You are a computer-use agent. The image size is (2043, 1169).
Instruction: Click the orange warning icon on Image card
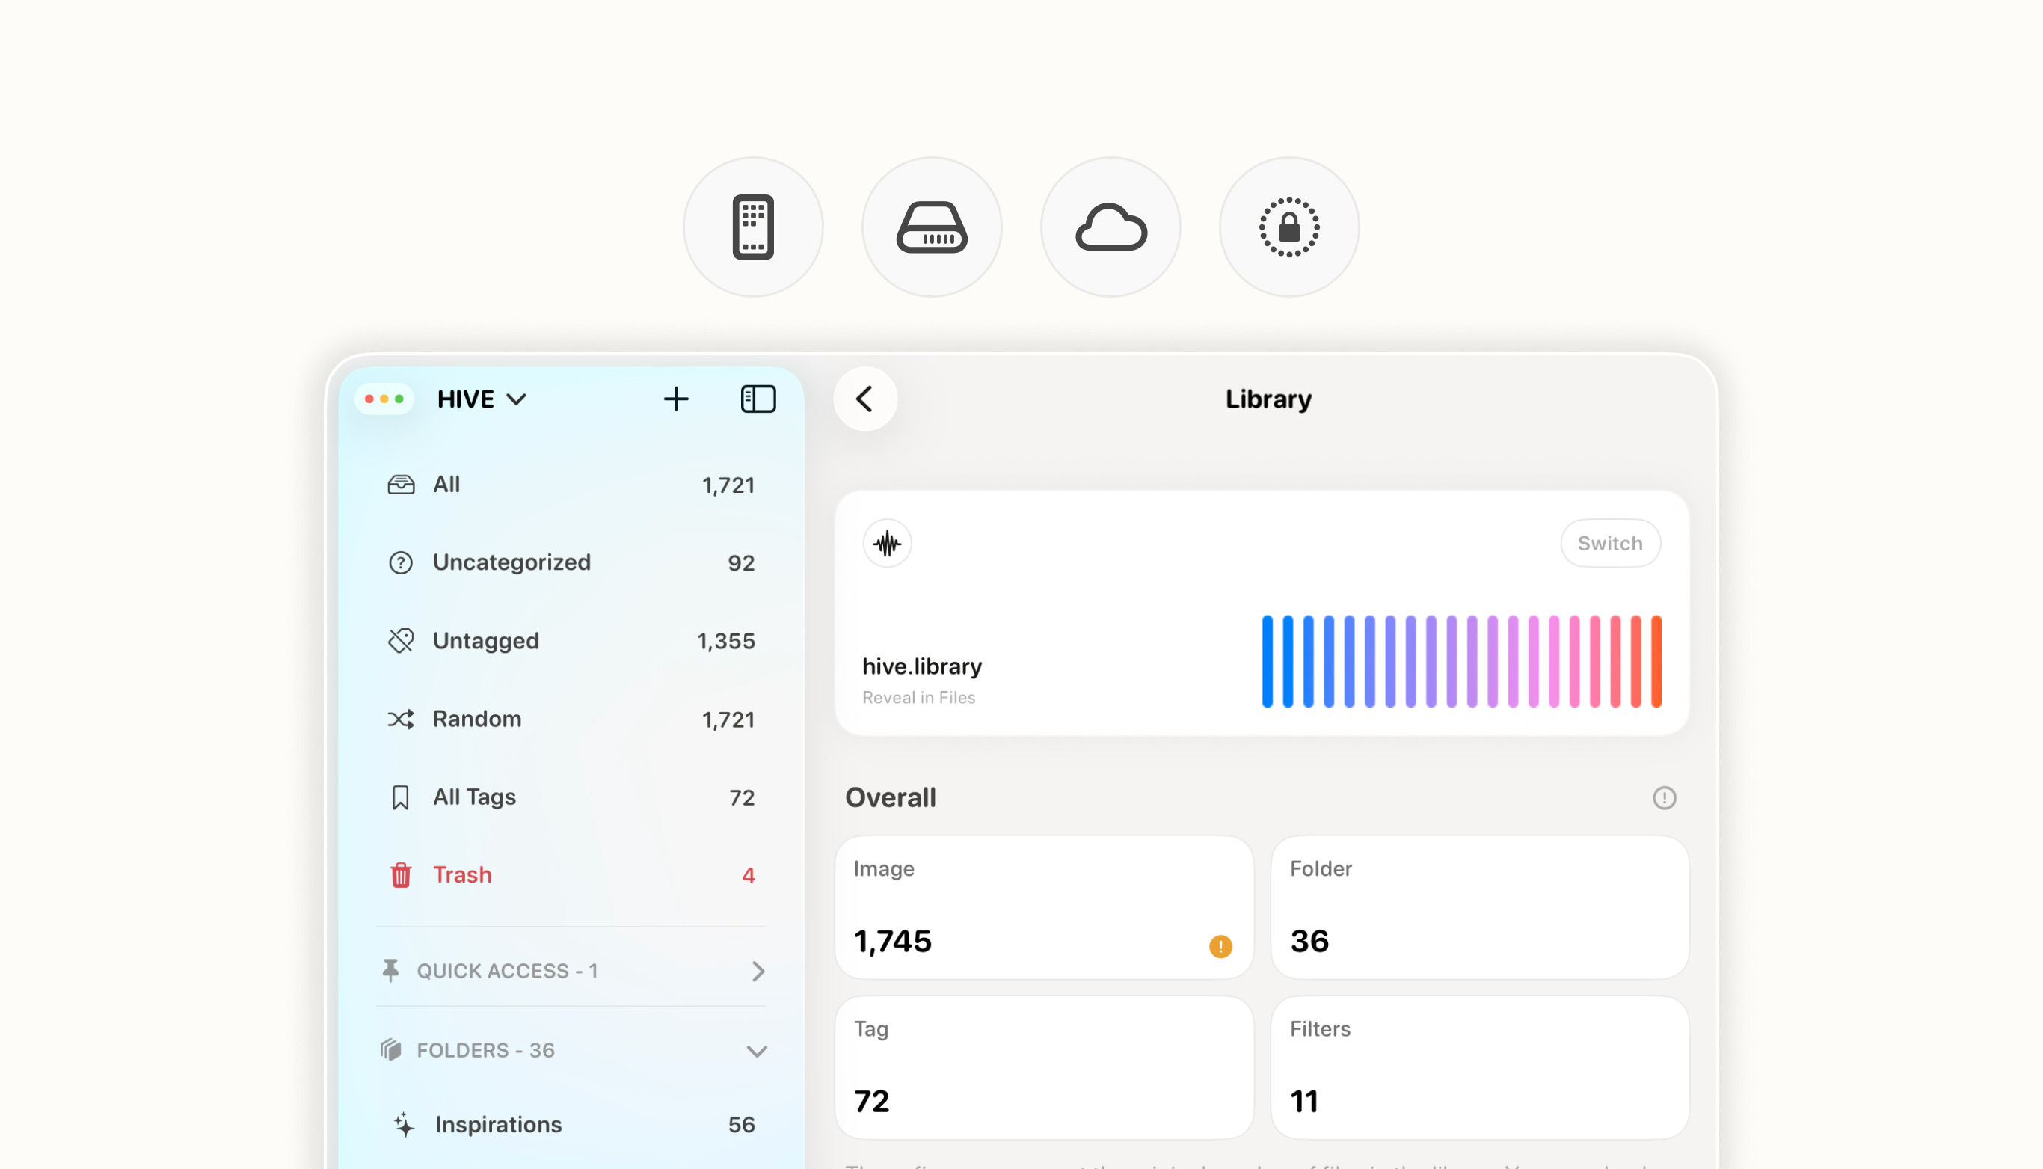[x=1220, y=947]
